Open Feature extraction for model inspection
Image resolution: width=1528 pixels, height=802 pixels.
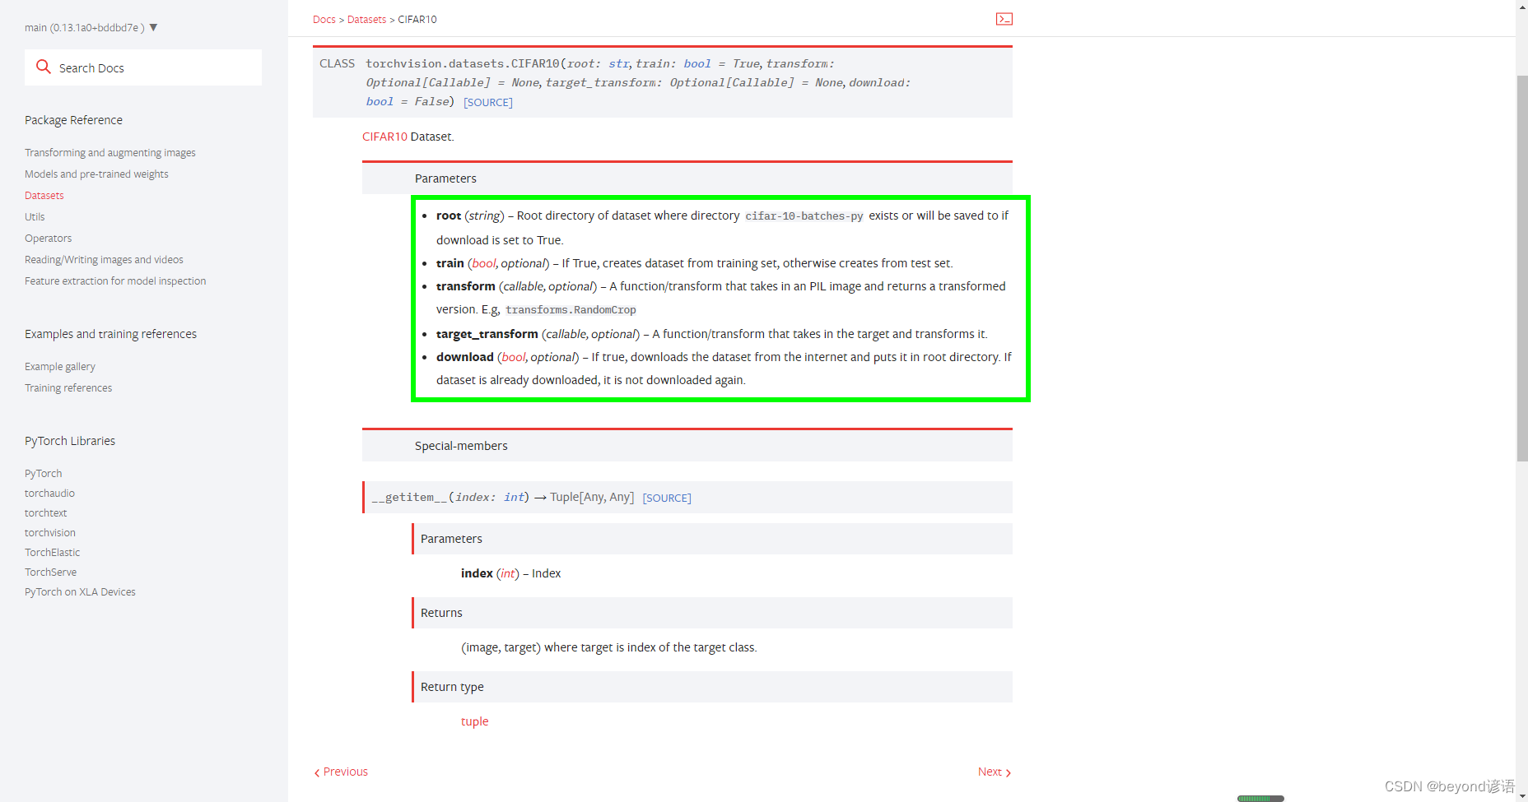pos(115,281)
